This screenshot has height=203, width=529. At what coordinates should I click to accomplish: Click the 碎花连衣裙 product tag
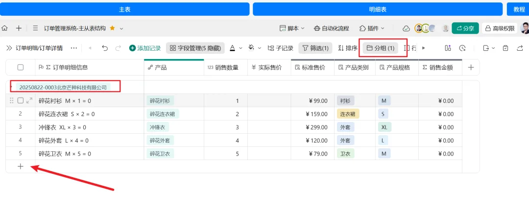pyautogui.click(x=163, y=114)
